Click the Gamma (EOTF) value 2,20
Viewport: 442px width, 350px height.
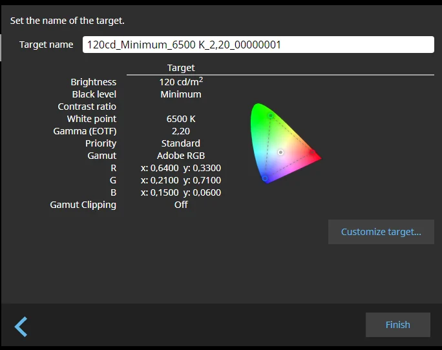(x=181, y=131)
